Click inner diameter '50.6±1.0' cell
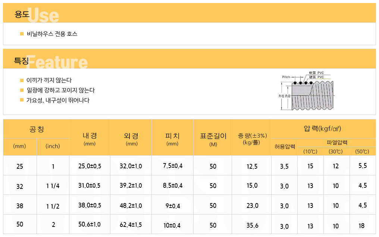This screenshot has height=237, width=379. 89,224
